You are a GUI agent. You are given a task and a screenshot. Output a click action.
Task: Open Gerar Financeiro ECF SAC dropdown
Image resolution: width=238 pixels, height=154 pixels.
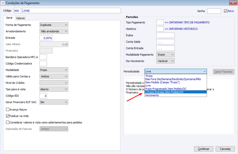click(54, 102)
